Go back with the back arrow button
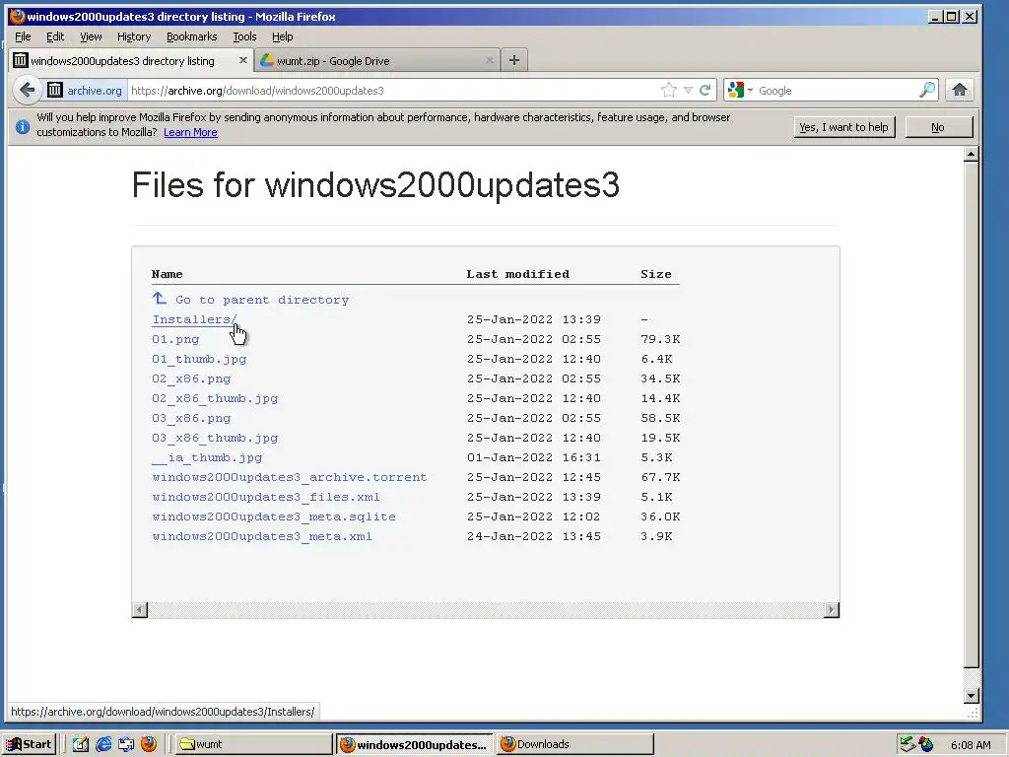1009x757 pixels. (x=27, y=90)
